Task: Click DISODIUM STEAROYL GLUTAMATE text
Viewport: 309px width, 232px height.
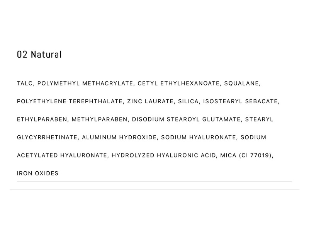Action: tap(187, 119)
